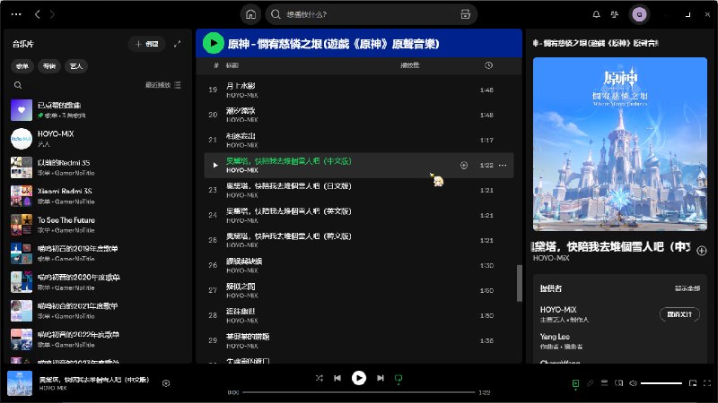Add current song from bottom bar
Image resolution: width=718 pixels, height=403 pixels.
point(166,383)
